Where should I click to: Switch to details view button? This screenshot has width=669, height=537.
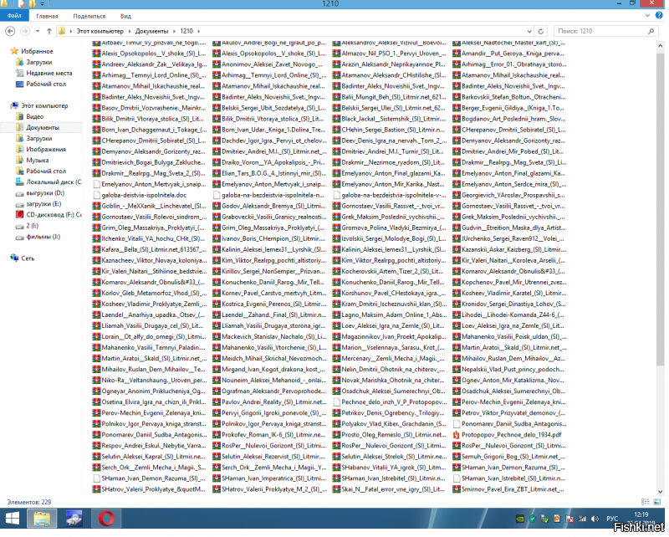[x=646, y=502]
